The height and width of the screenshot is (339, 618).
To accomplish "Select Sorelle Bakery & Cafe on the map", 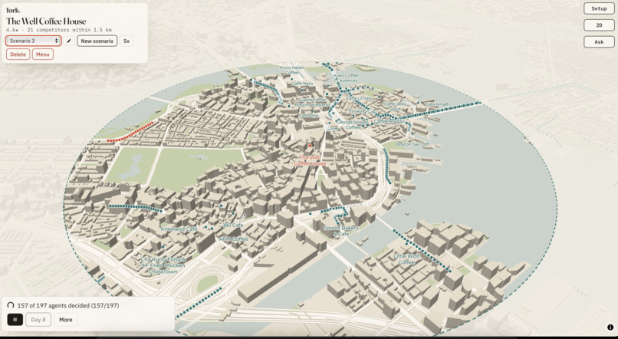I will (341, 231).
